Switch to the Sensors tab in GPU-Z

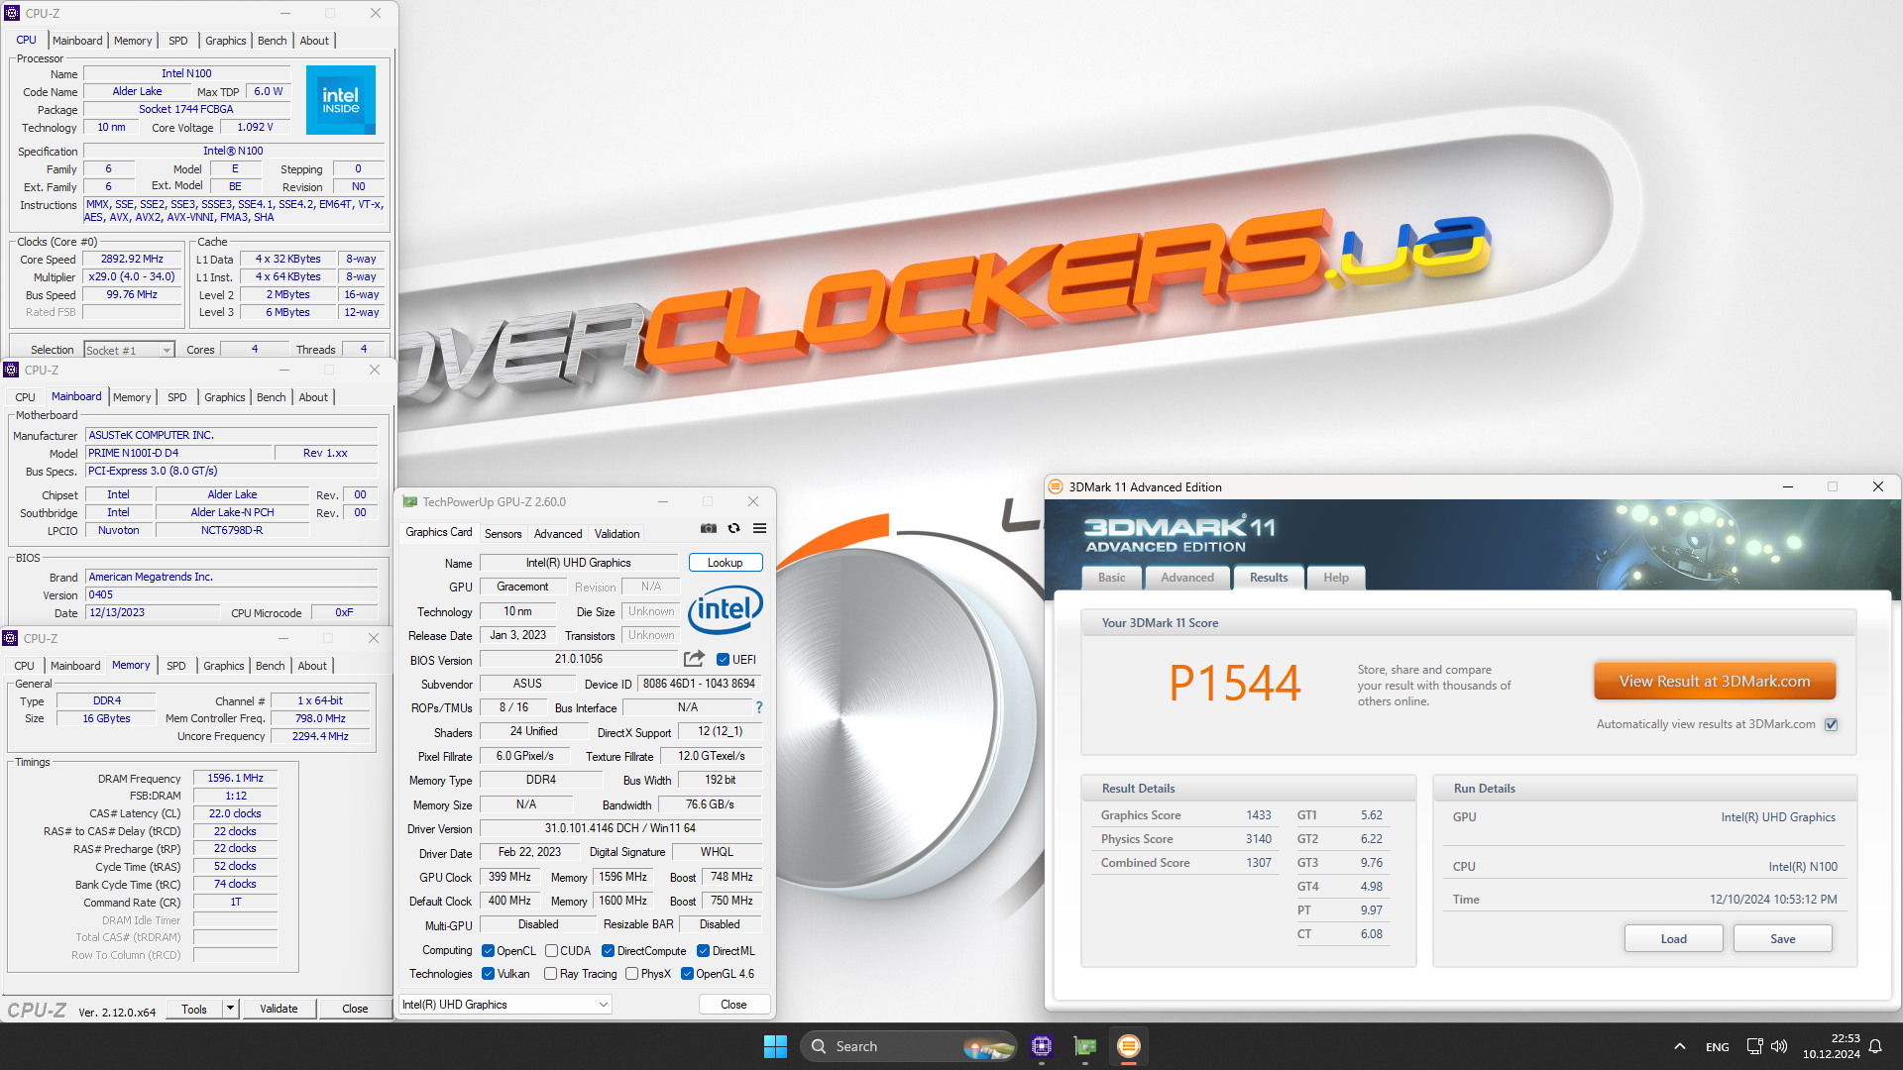(x=503, y=534)
